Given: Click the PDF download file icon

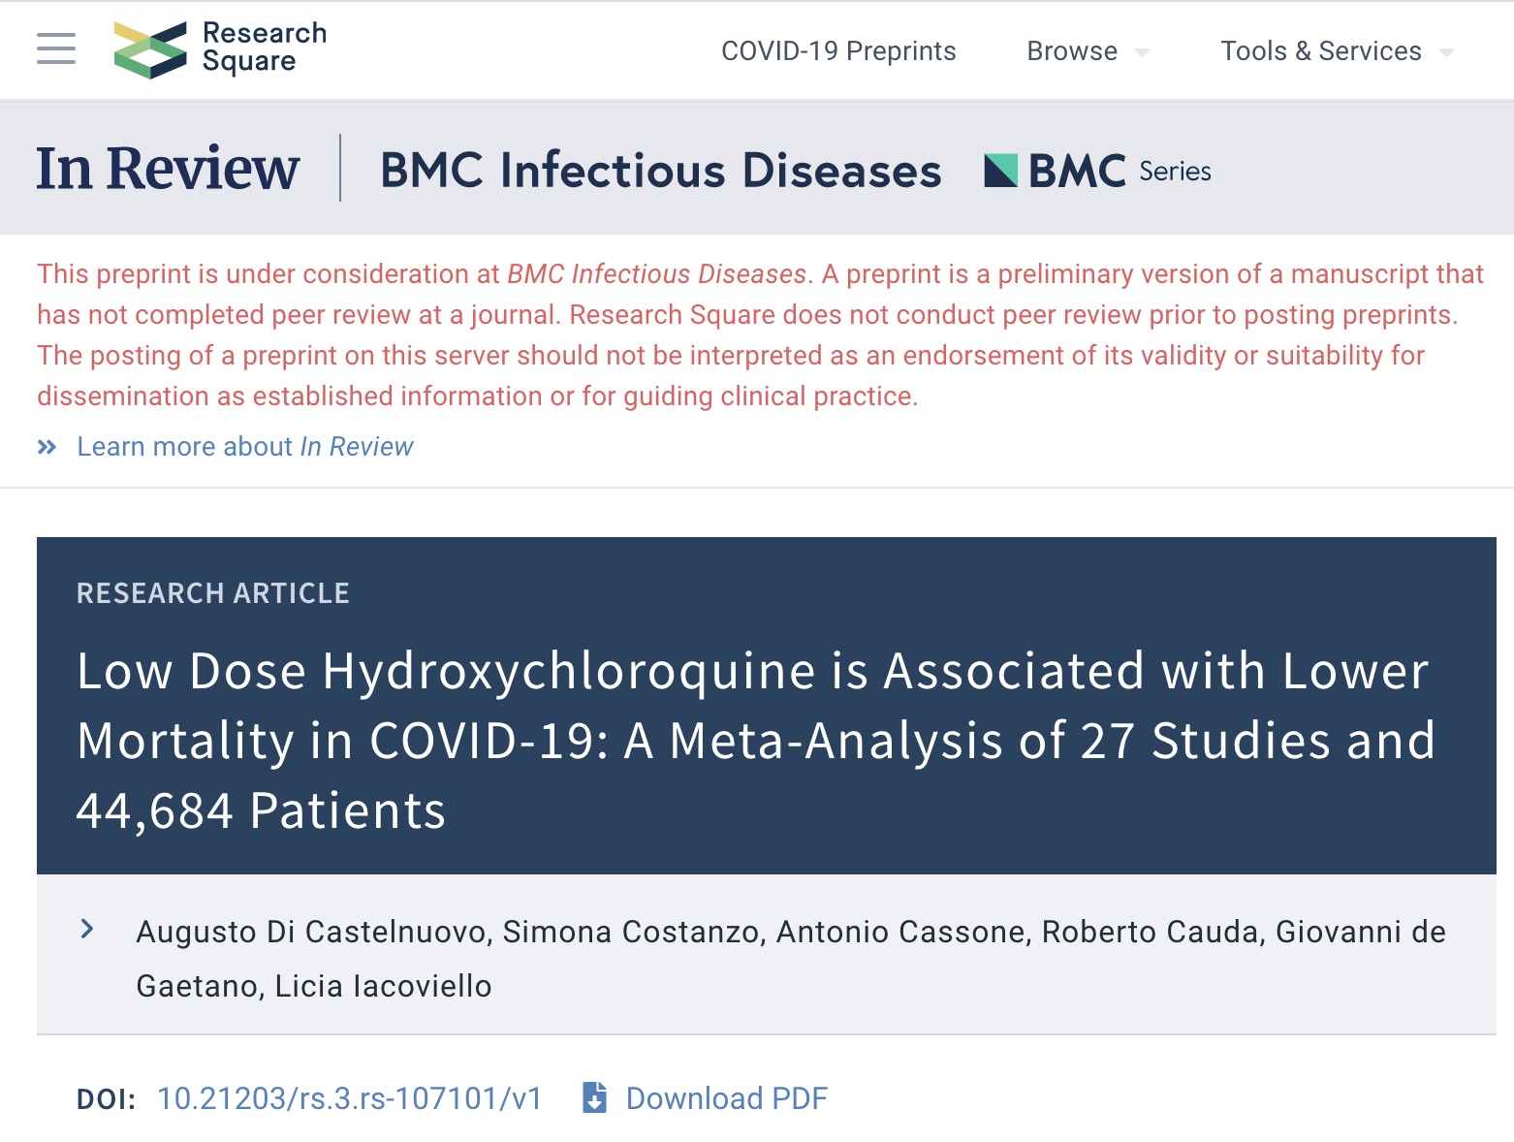Looking at the screenshot, I should click(x=594, y=1097).
